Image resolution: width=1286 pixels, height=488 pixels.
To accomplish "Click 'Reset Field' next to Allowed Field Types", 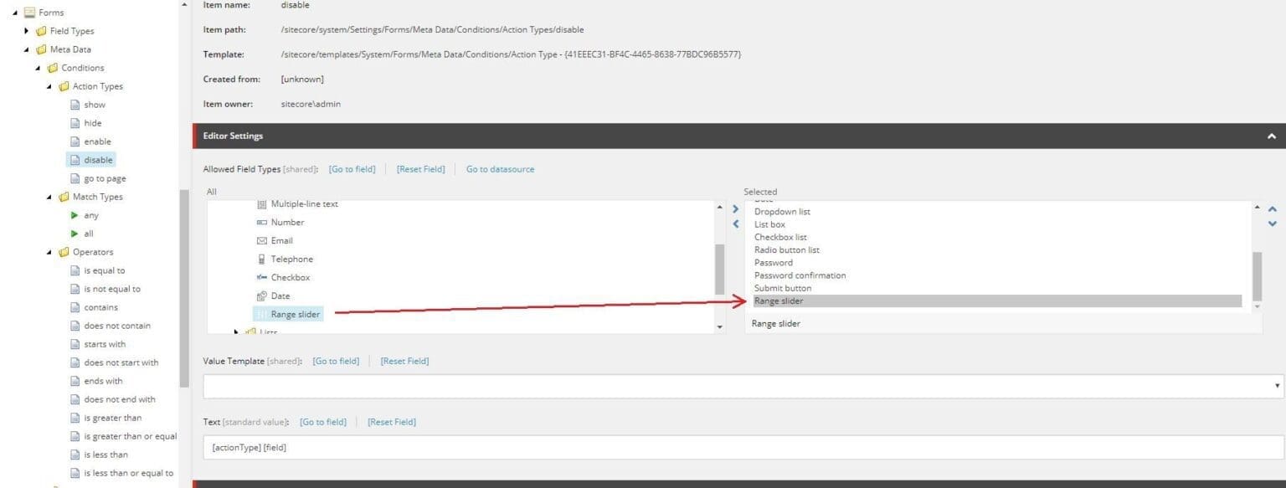I will click(x=420, y=168).
